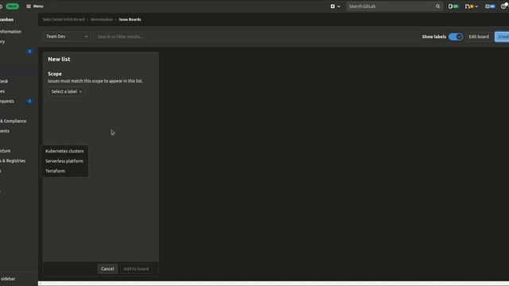This screenshot has height=286, width=509.
Task: Open the Select a label dropdown
Action: (x=67, y=92)
